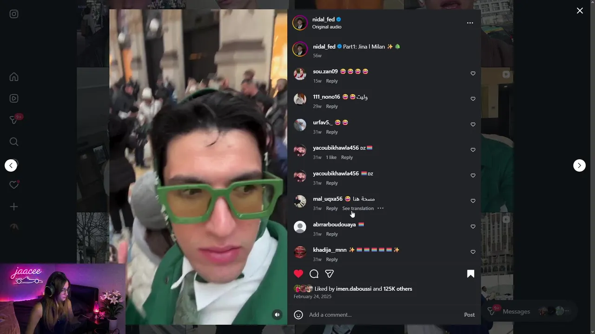Viewport: 595px width, 334px height.
Task: Open the post options three-dot menu
Action: (470, 23)
